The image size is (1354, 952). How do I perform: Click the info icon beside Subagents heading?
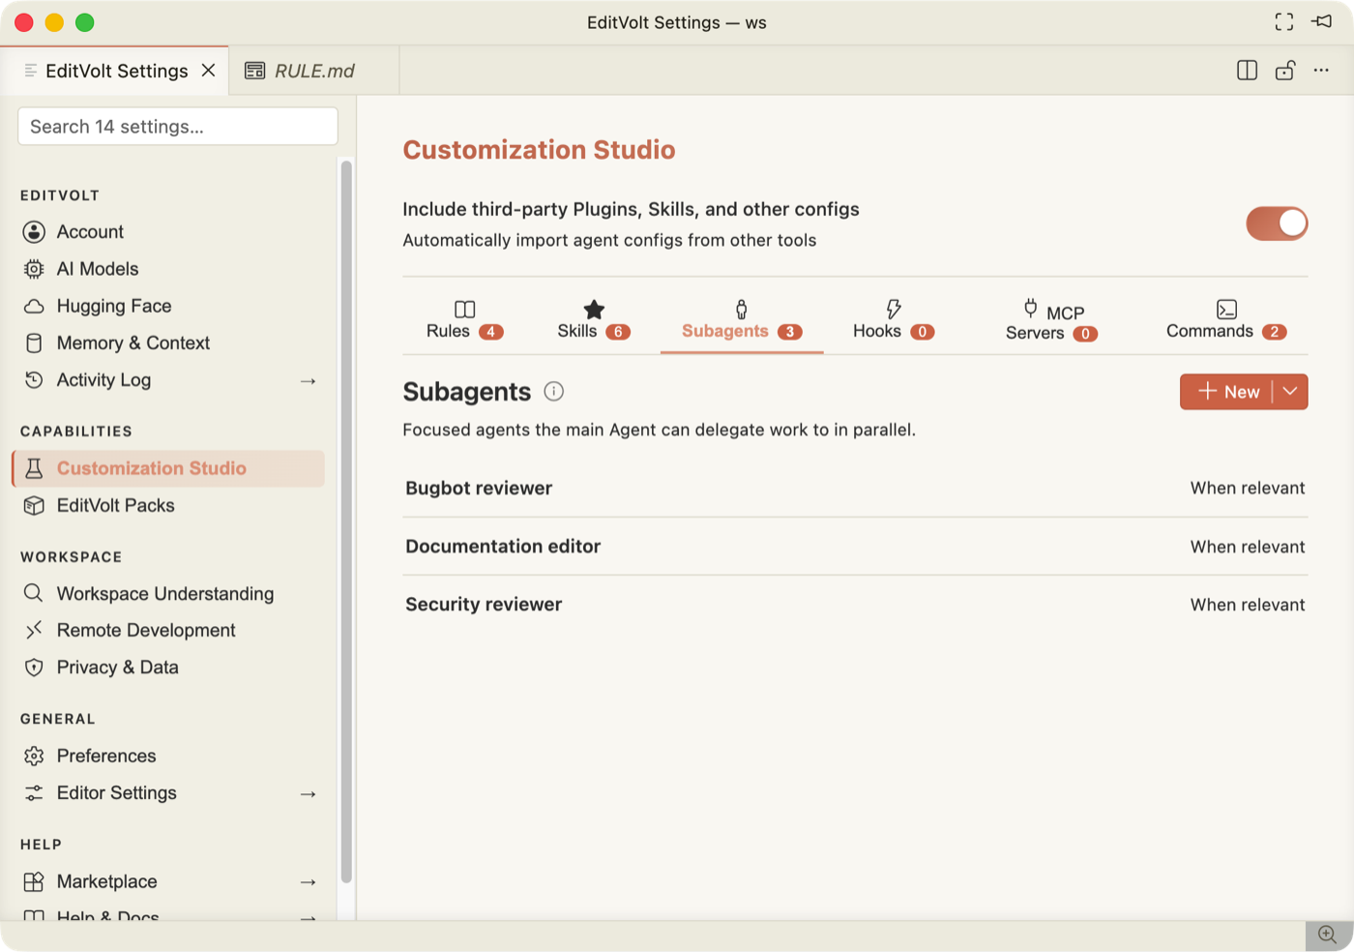tap(554, 392)
